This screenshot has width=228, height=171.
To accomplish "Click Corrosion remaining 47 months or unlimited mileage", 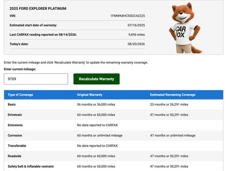I will click(x=172, y=135).
